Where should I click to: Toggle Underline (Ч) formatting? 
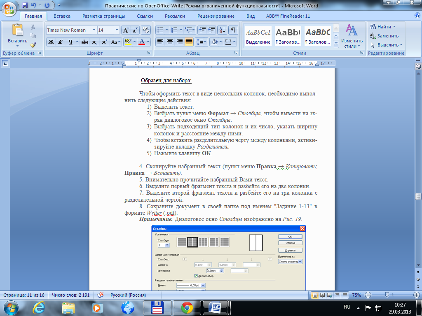70,42
